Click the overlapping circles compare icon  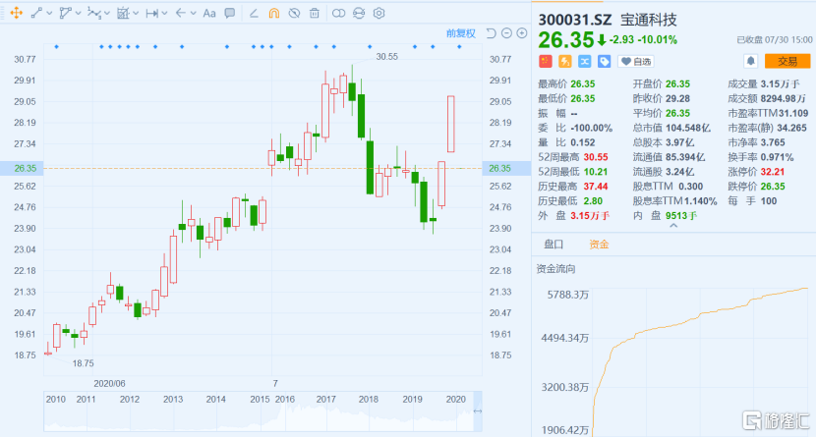point(338,13)
